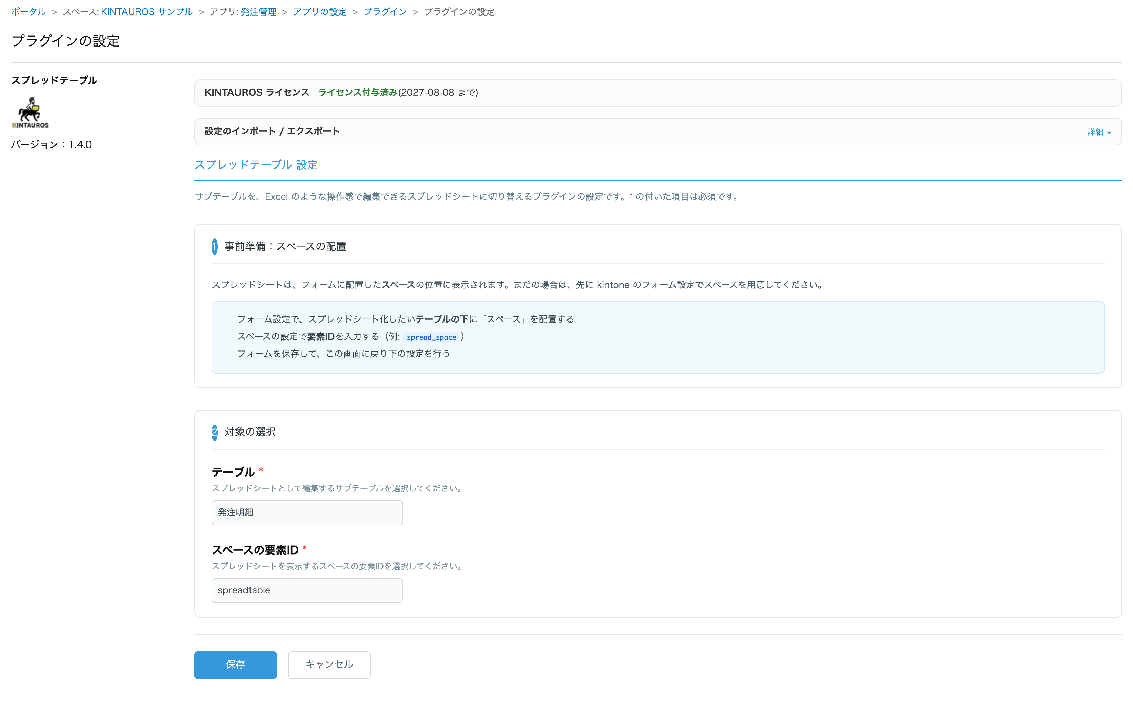
Task: Open the テーブル dropdown showing 発注明細
Action: click(x=307, y=512)
